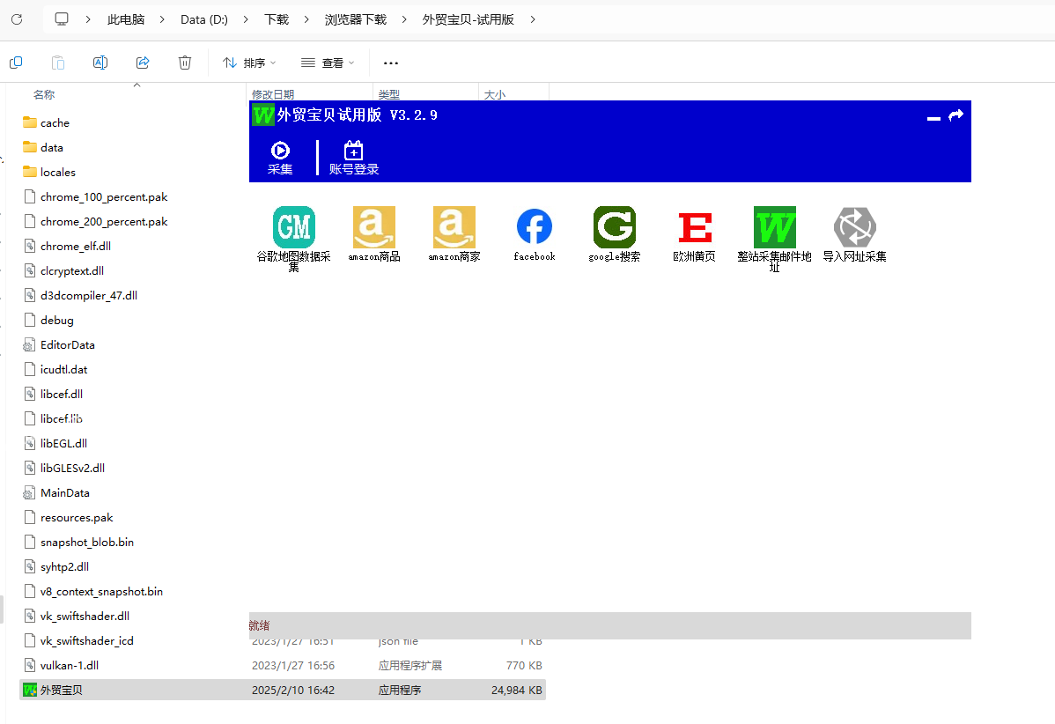Sort by the 修改日期 column header
The image size is (1055, 724).
pyautogui.click(x=273, y=95)
